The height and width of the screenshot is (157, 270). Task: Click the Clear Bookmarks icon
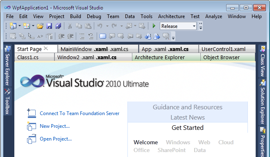coord(166,36)
